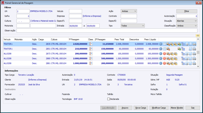Click the hierarchy tree icon in load 2880 row

pos(183,59)
